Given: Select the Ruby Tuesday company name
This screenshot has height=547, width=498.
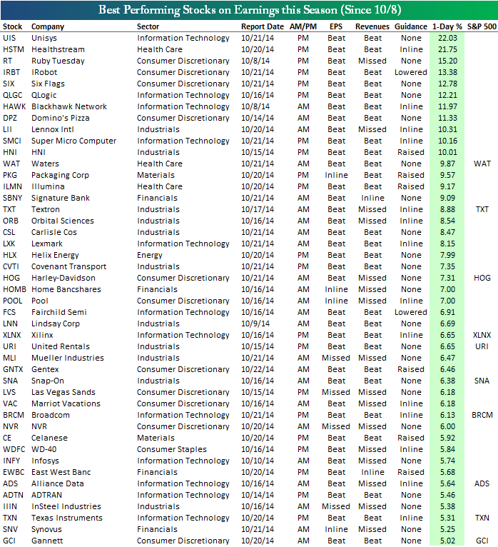Looking at the screenshot, I should tap(58, 61).
